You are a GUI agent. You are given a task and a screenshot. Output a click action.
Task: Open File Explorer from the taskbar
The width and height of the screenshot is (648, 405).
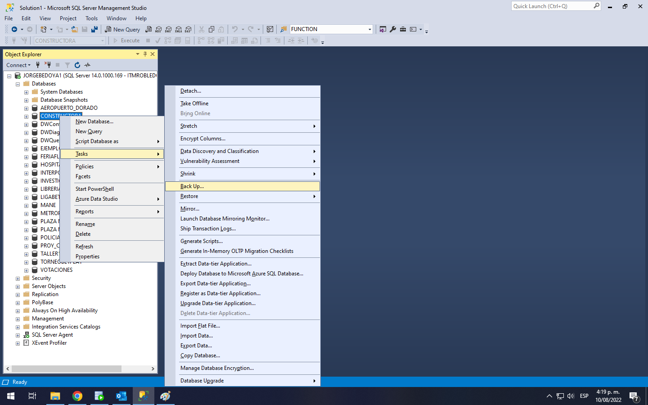pyautogui.click(x=55, y=396)
